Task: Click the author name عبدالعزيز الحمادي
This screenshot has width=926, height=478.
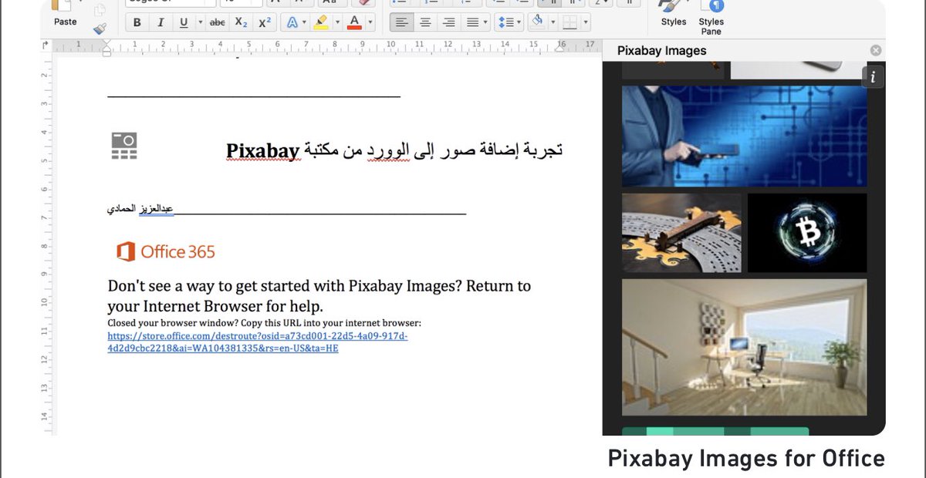Action: pos(140,209)
